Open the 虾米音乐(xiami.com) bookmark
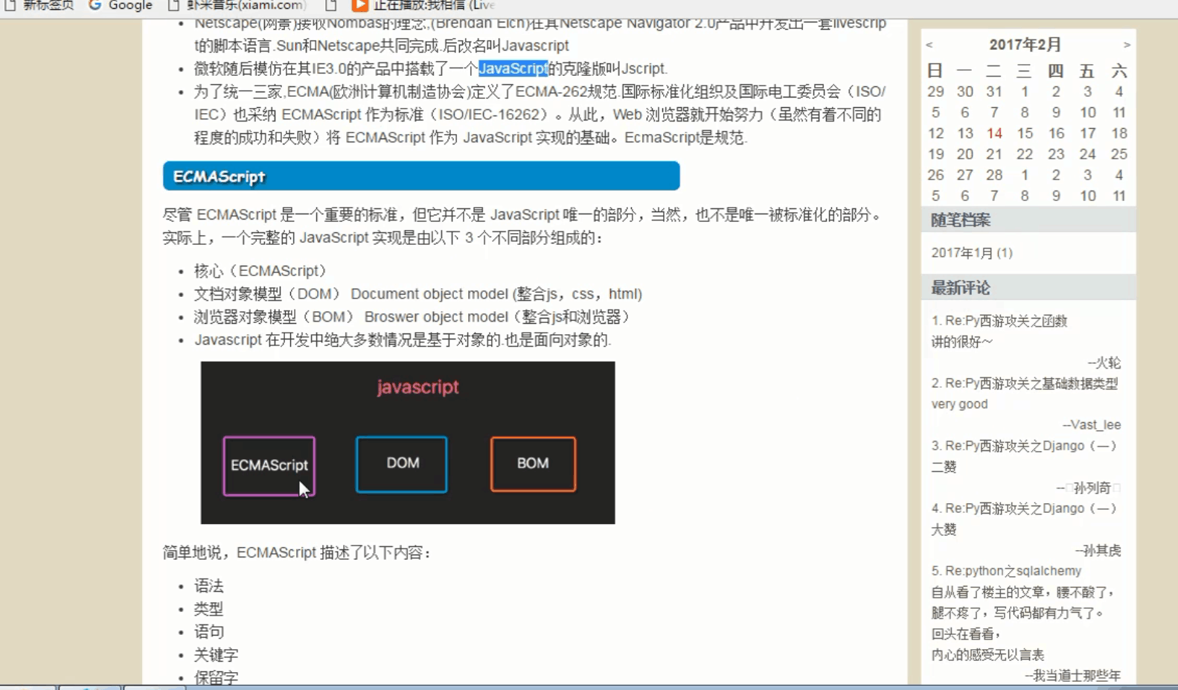The image size is (1178, 690). pos(237,5)
